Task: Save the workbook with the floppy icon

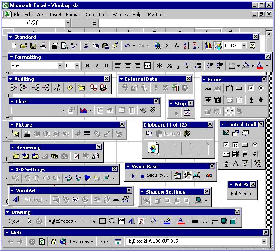Action: tap(33, 46)
